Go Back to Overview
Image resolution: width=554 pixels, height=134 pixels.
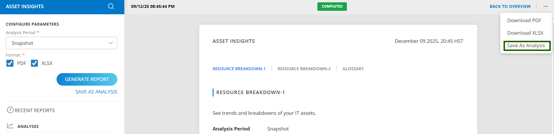click(510, 6)
